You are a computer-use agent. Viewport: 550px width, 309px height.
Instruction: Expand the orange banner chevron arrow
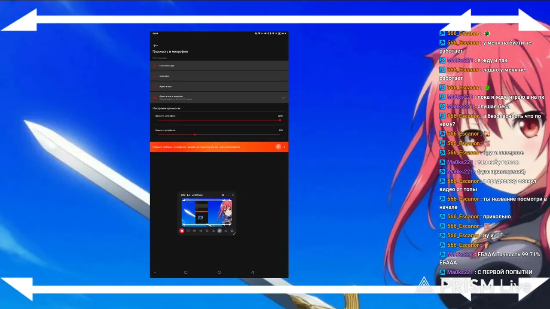284,147
